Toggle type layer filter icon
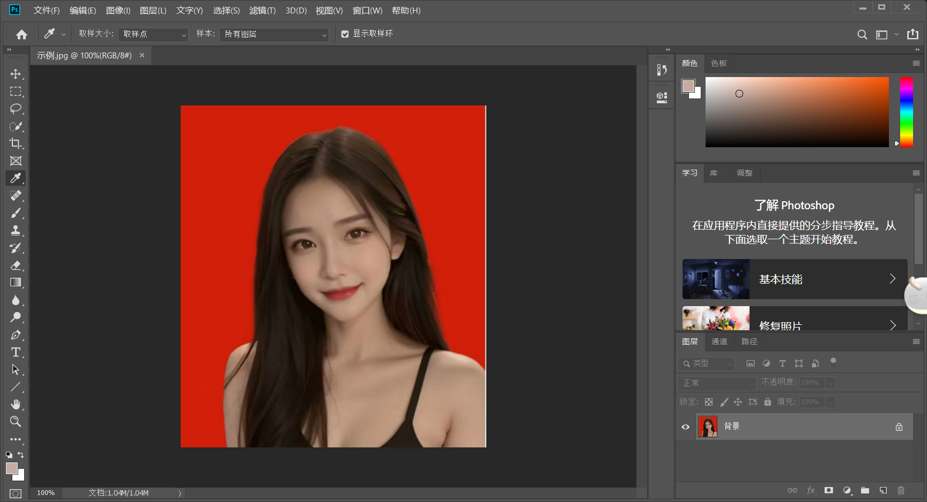 783,363
